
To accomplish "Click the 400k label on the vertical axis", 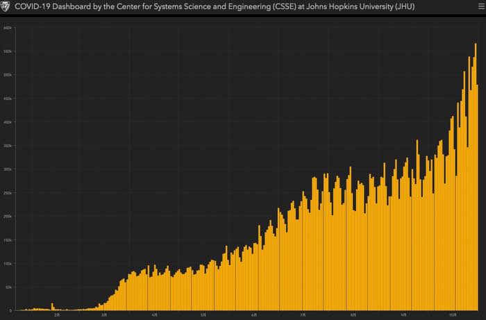I will click(8, 122).
